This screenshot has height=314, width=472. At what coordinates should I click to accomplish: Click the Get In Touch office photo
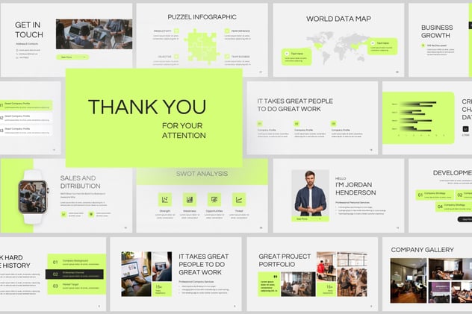pos(94,34)
